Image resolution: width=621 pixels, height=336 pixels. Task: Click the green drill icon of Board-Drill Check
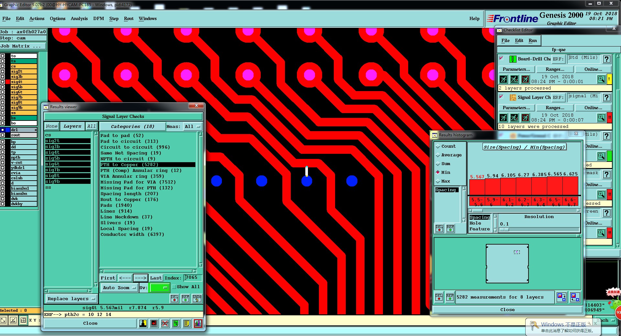pos(513,59)
